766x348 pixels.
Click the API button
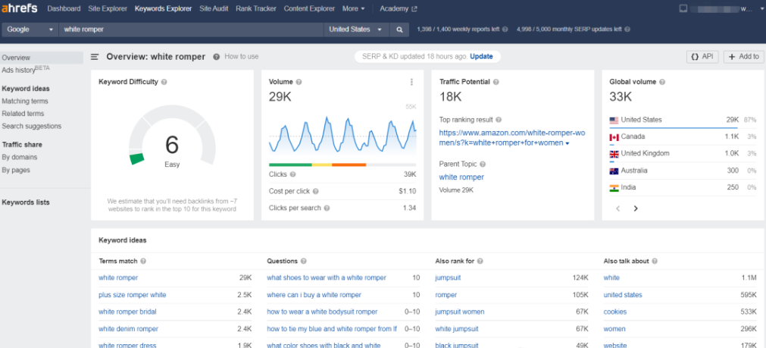(x=702, y=57)
